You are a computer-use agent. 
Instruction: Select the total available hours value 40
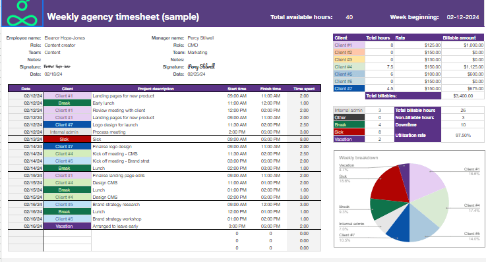coord(349,17)
